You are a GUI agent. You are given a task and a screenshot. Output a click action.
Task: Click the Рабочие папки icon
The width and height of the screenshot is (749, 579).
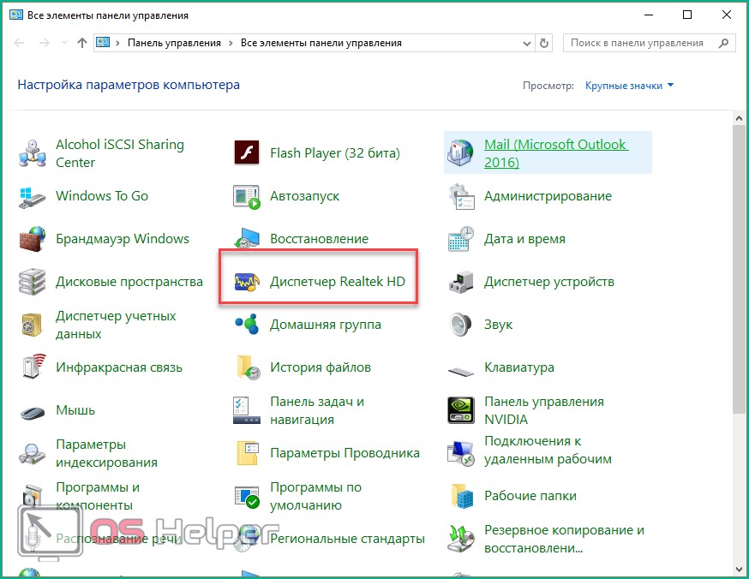(461, 496)
